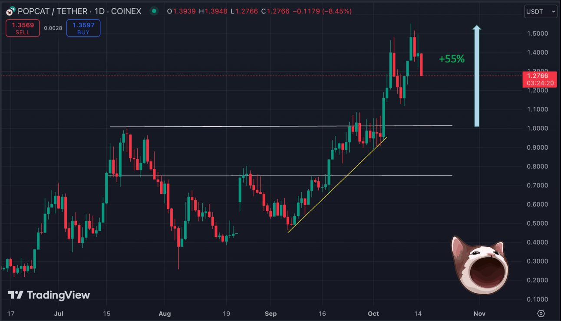
Task: Click the 15 date label on time axis
Action: (x=107, y=314)
